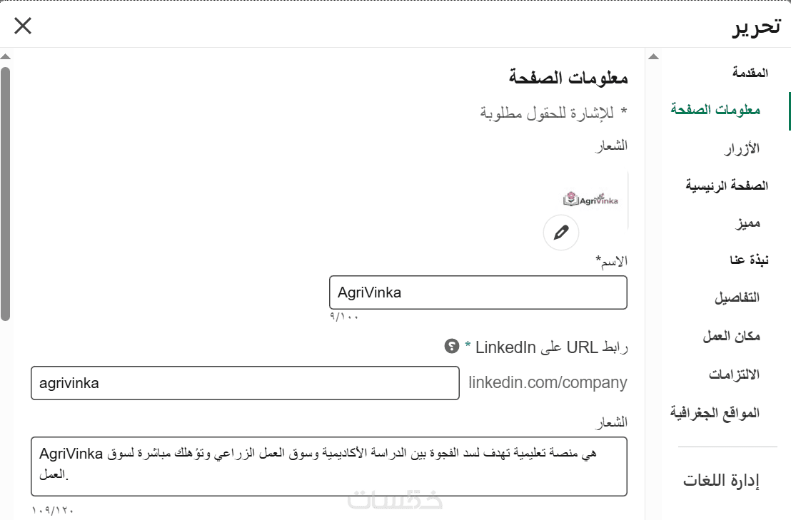Click the sidebar scroll up arrow
This screenshot has width=791, height=520.
click(653, 56)
